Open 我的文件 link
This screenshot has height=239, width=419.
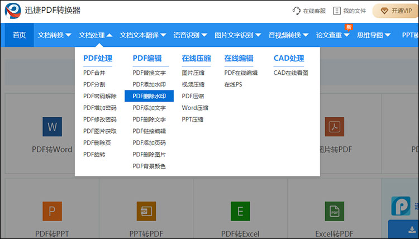point(350,11)
